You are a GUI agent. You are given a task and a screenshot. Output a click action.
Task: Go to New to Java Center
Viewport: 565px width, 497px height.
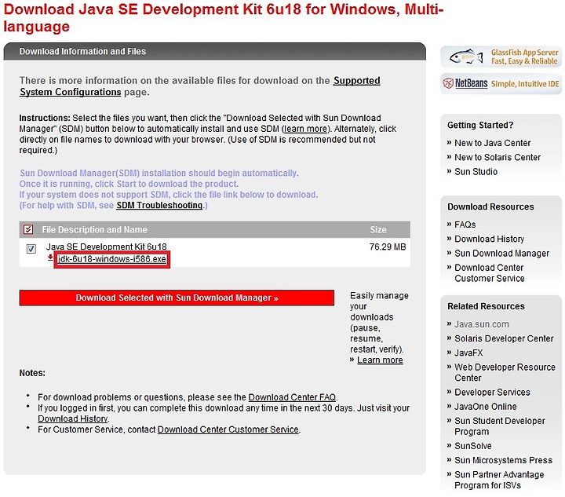492,143
